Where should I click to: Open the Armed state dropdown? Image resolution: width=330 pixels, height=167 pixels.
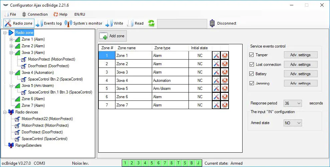point(293,123)
